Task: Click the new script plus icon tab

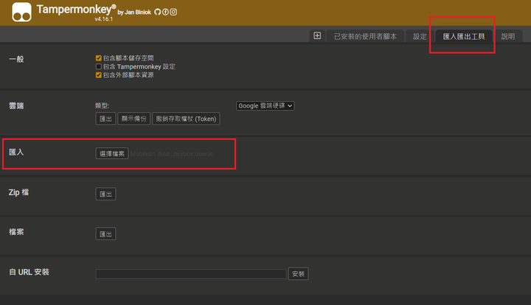Action: [317, 36]
